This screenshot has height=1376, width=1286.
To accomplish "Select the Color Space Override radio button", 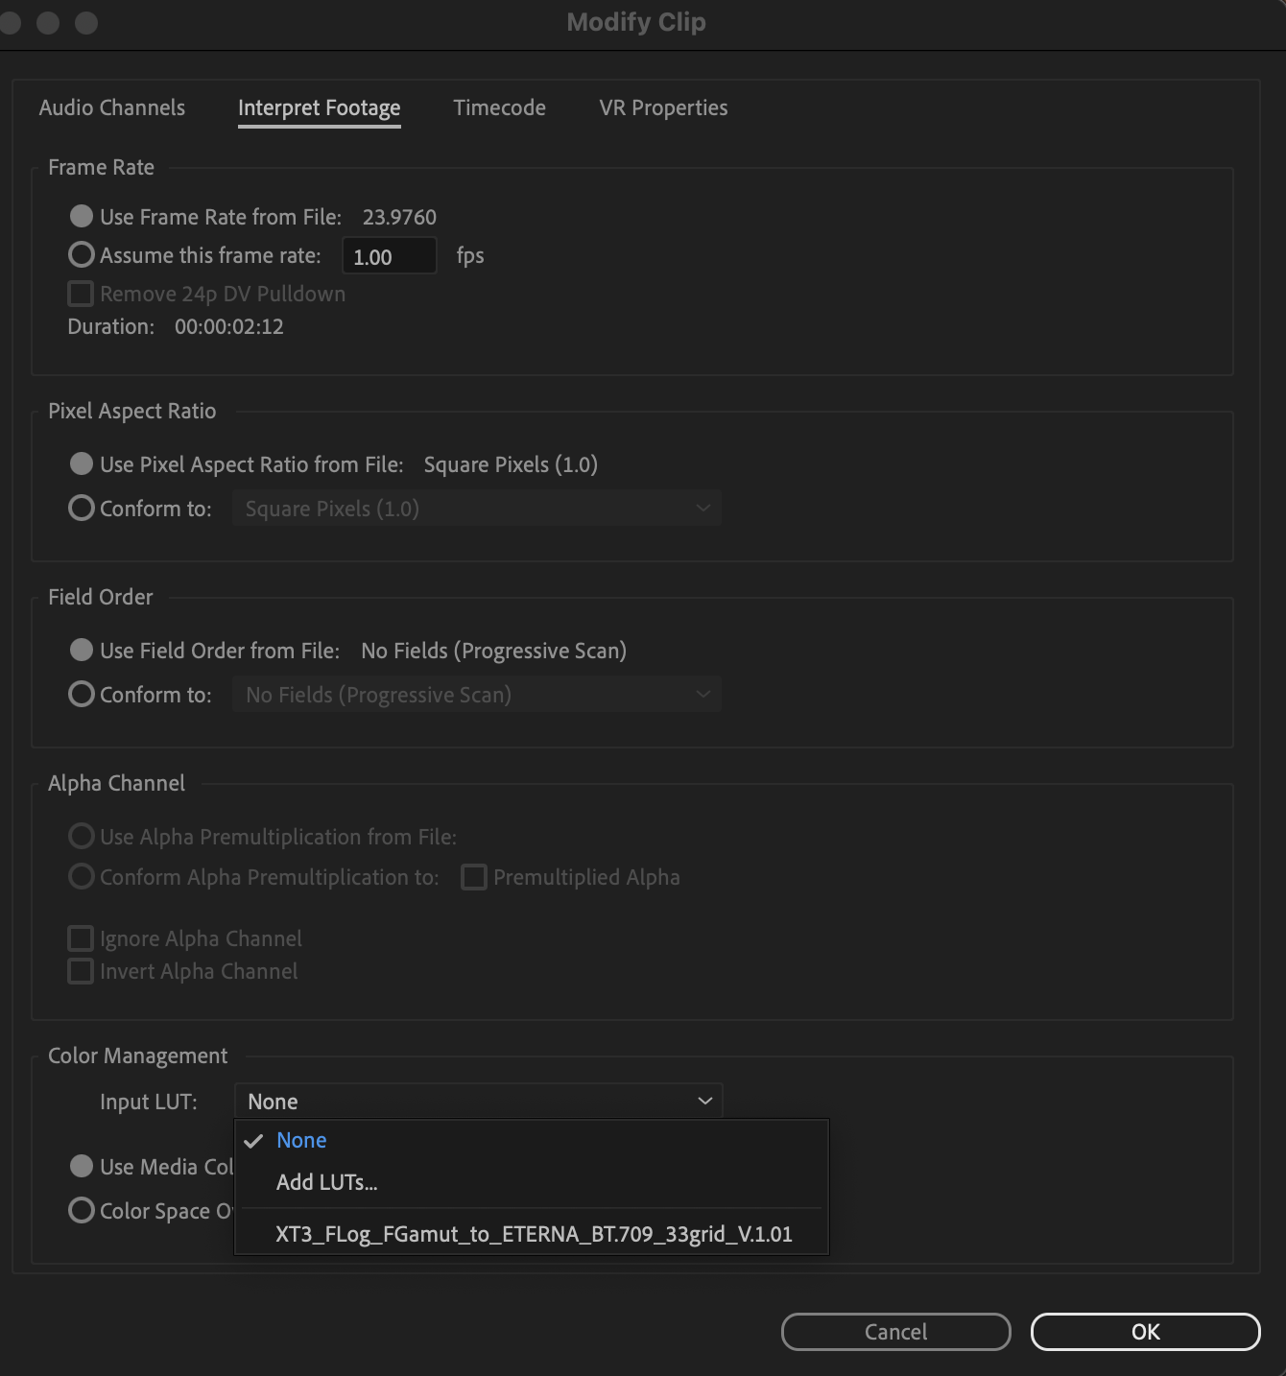I will pos(82,1211).
